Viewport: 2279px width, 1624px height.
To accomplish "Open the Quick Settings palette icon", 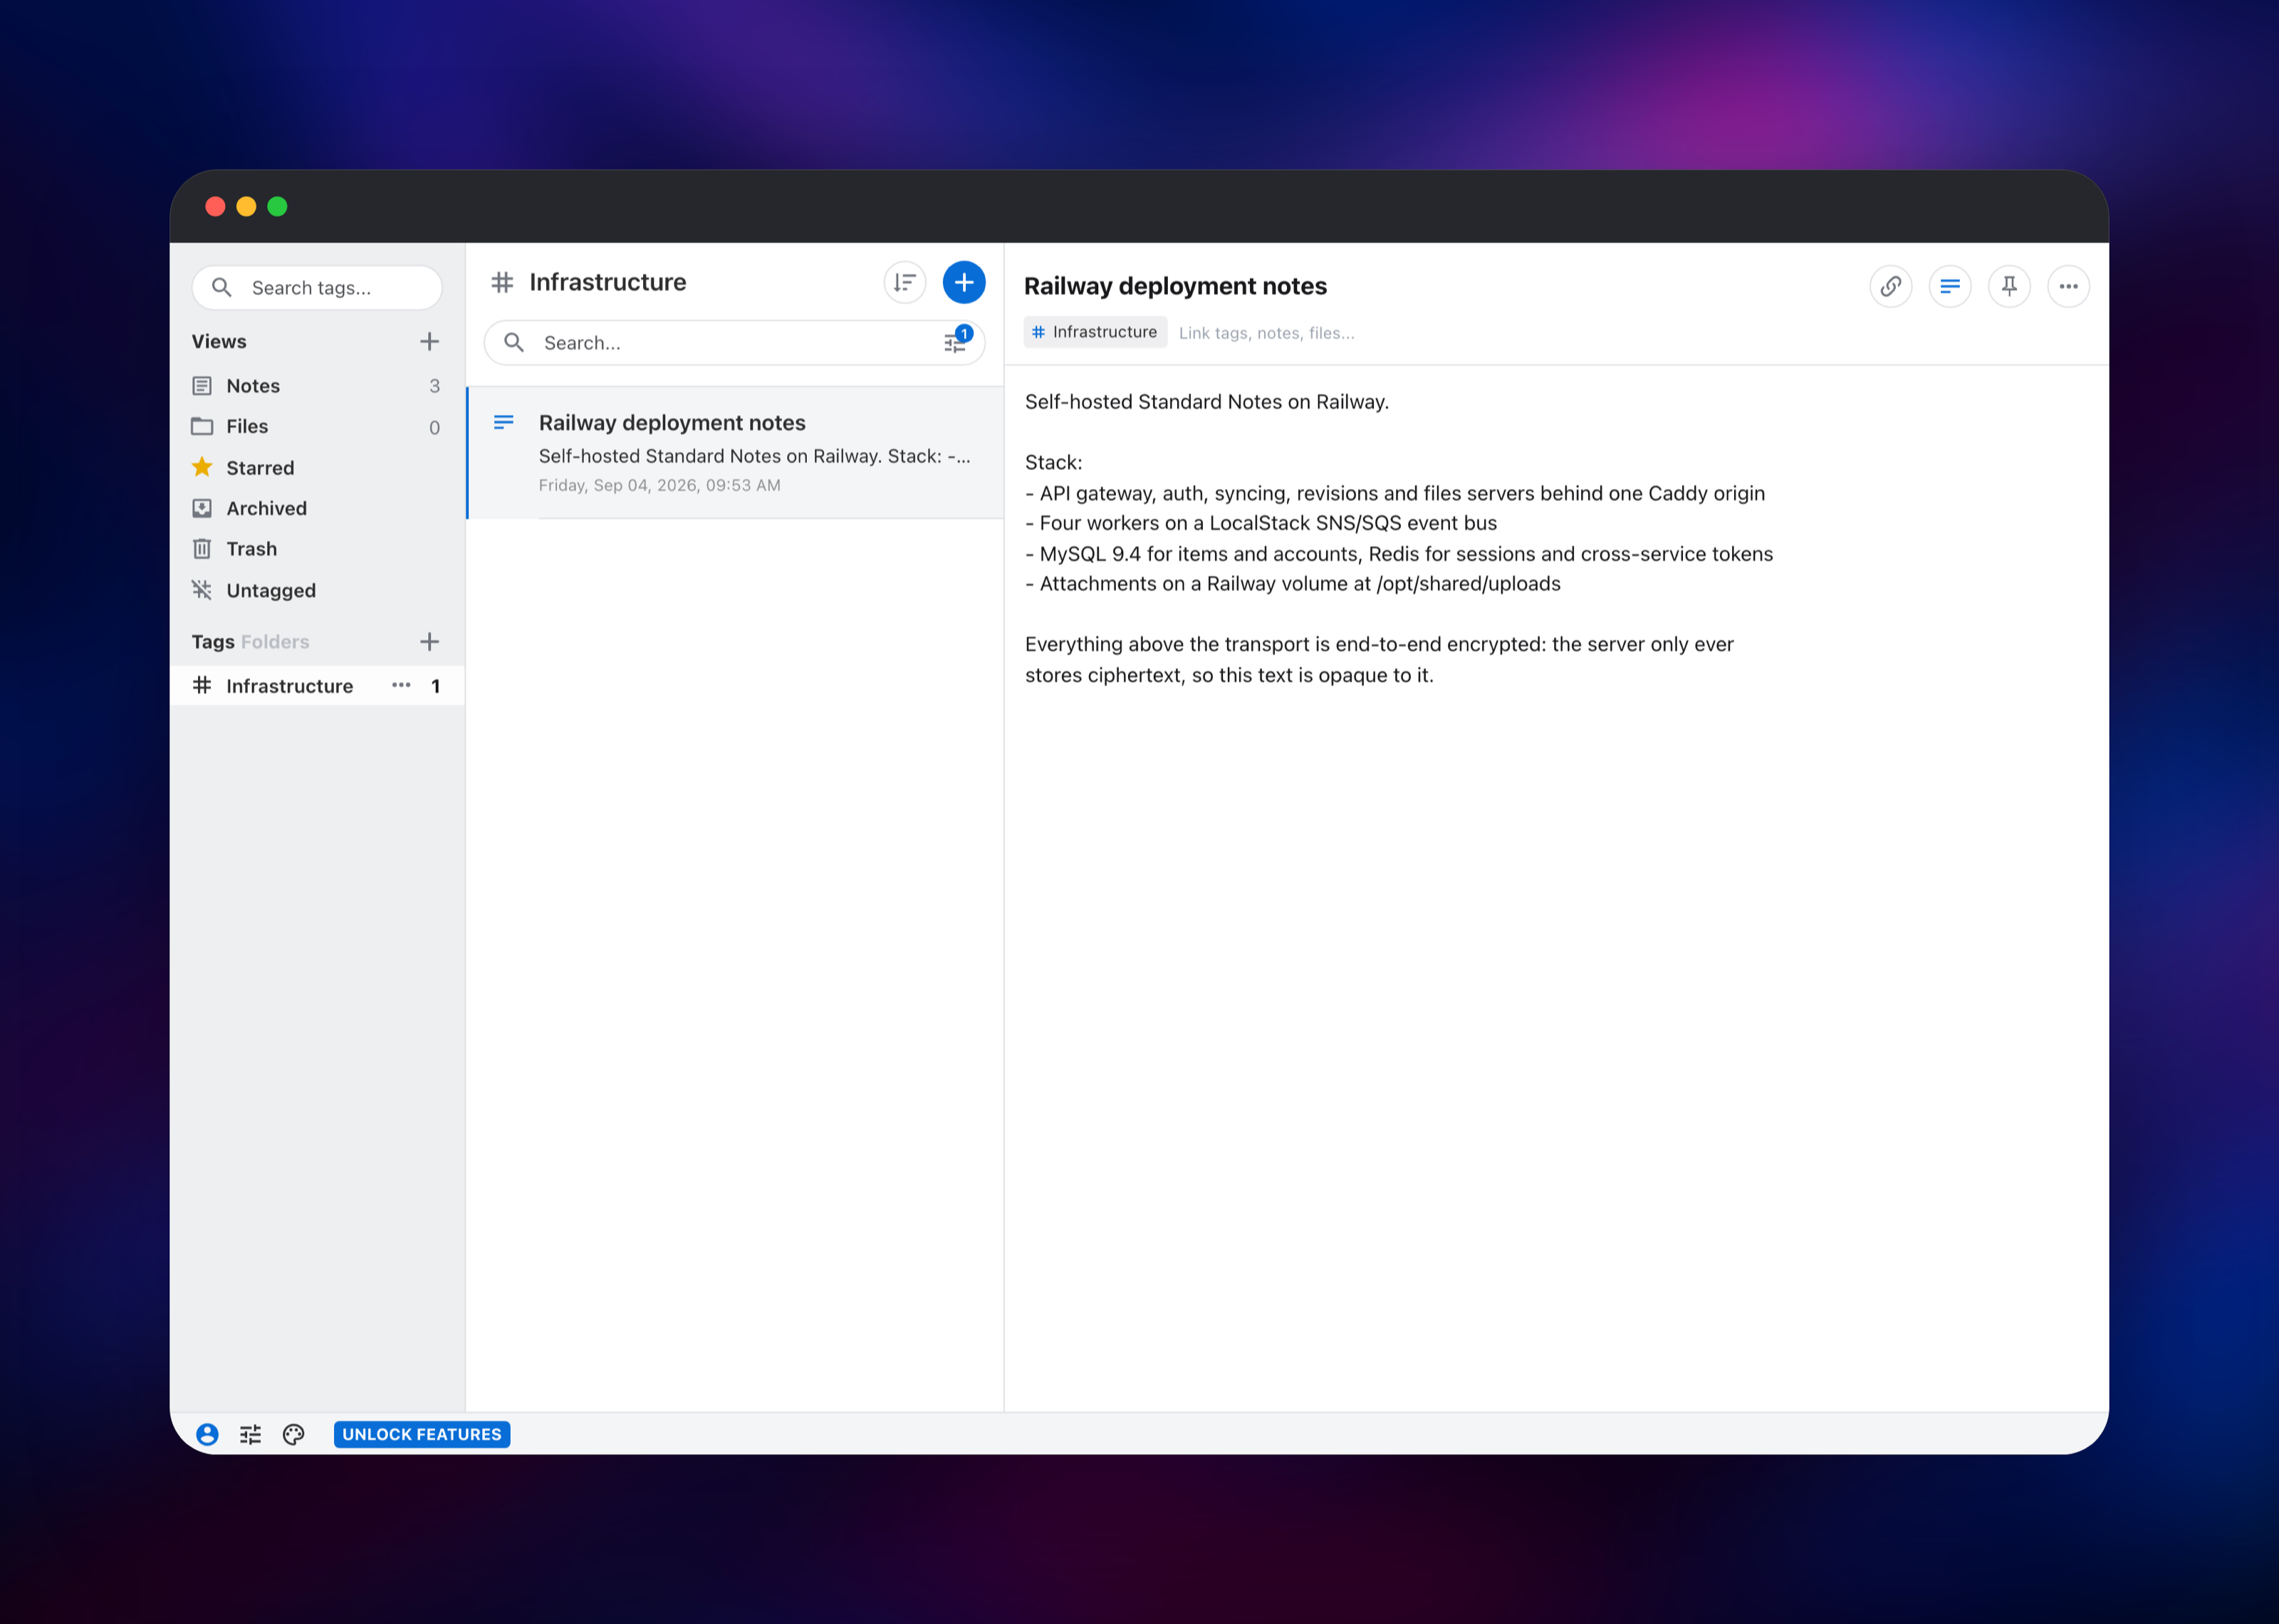I will (x=293, y=1435).
